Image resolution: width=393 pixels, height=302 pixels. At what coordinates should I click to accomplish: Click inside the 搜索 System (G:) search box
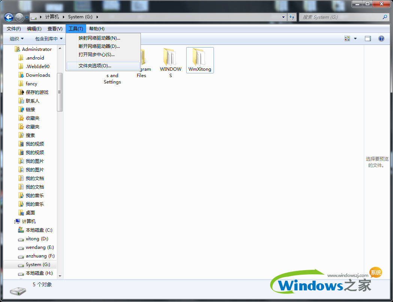coord(341,17)
